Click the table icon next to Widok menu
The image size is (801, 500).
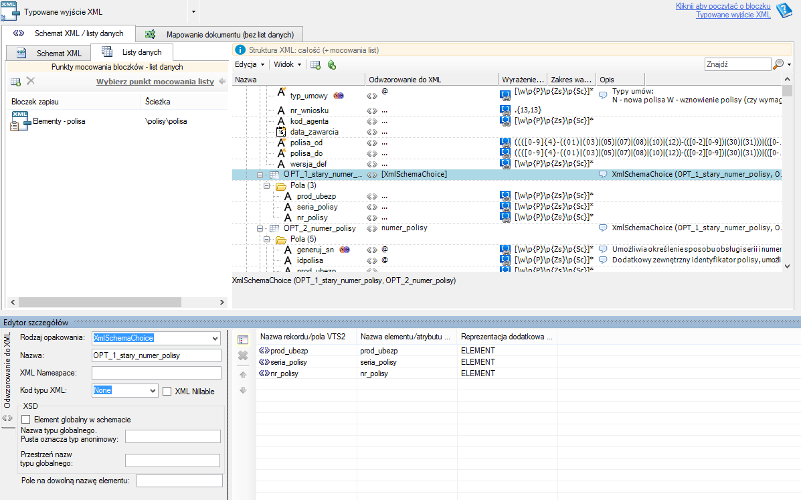tap(316, 65)
